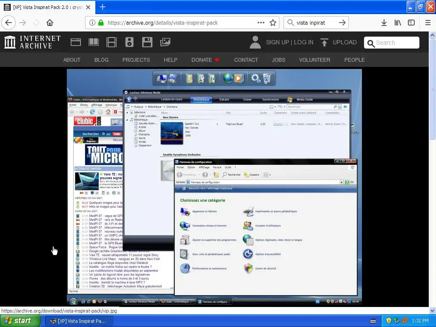This screenshot has width=436, height=327.
Task: Open the PROJECTS menu item
Action: (x=136, y=60)
